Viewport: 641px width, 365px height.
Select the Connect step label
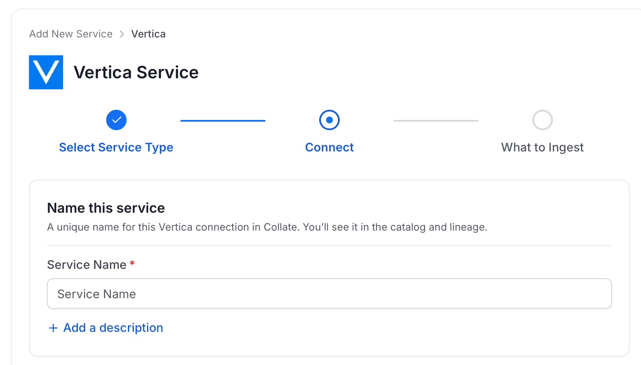click(x=329, y=147)
